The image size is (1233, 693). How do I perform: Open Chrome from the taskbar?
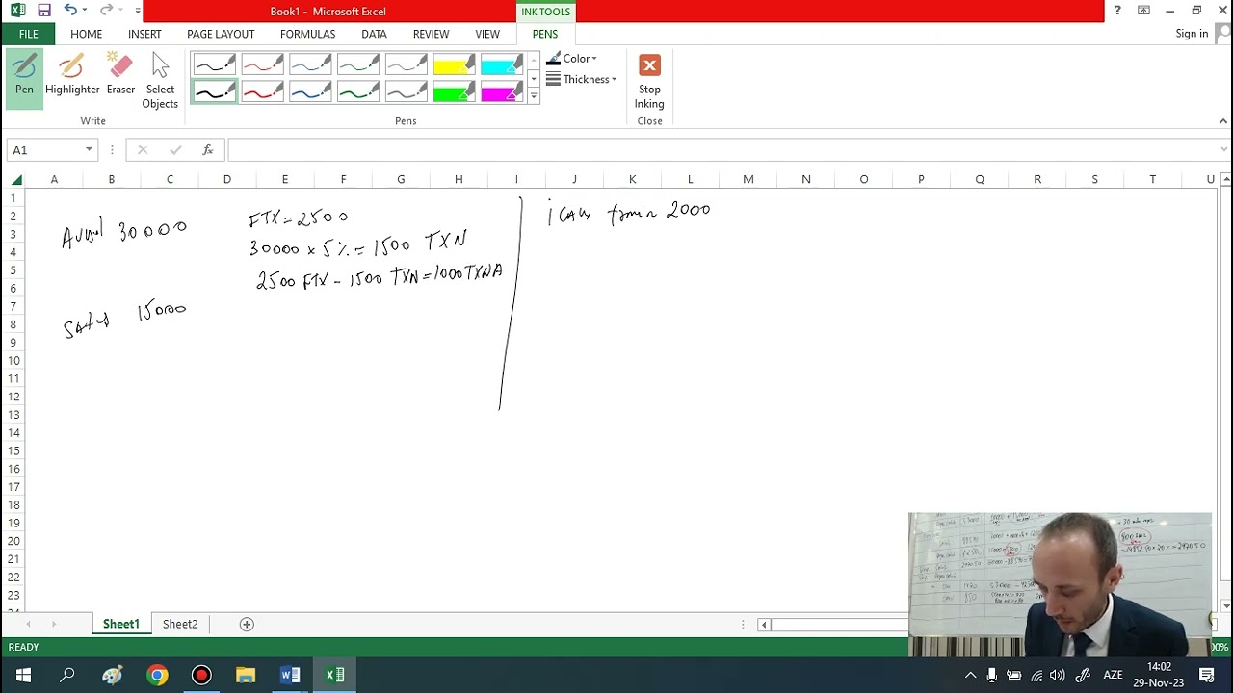(x=157, y=675)
